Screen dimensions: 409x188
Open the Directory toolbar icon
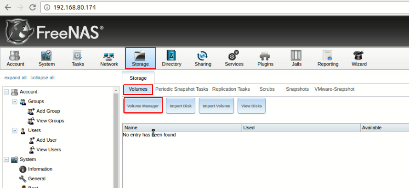click(x=171, y=58)
